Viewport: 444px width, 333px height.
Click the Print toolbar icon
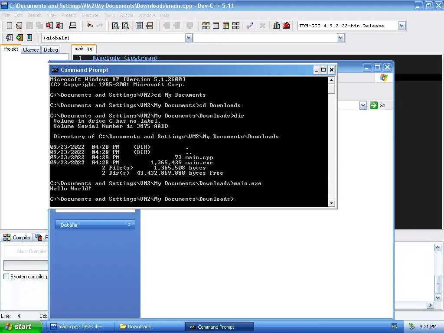point(73,26)
